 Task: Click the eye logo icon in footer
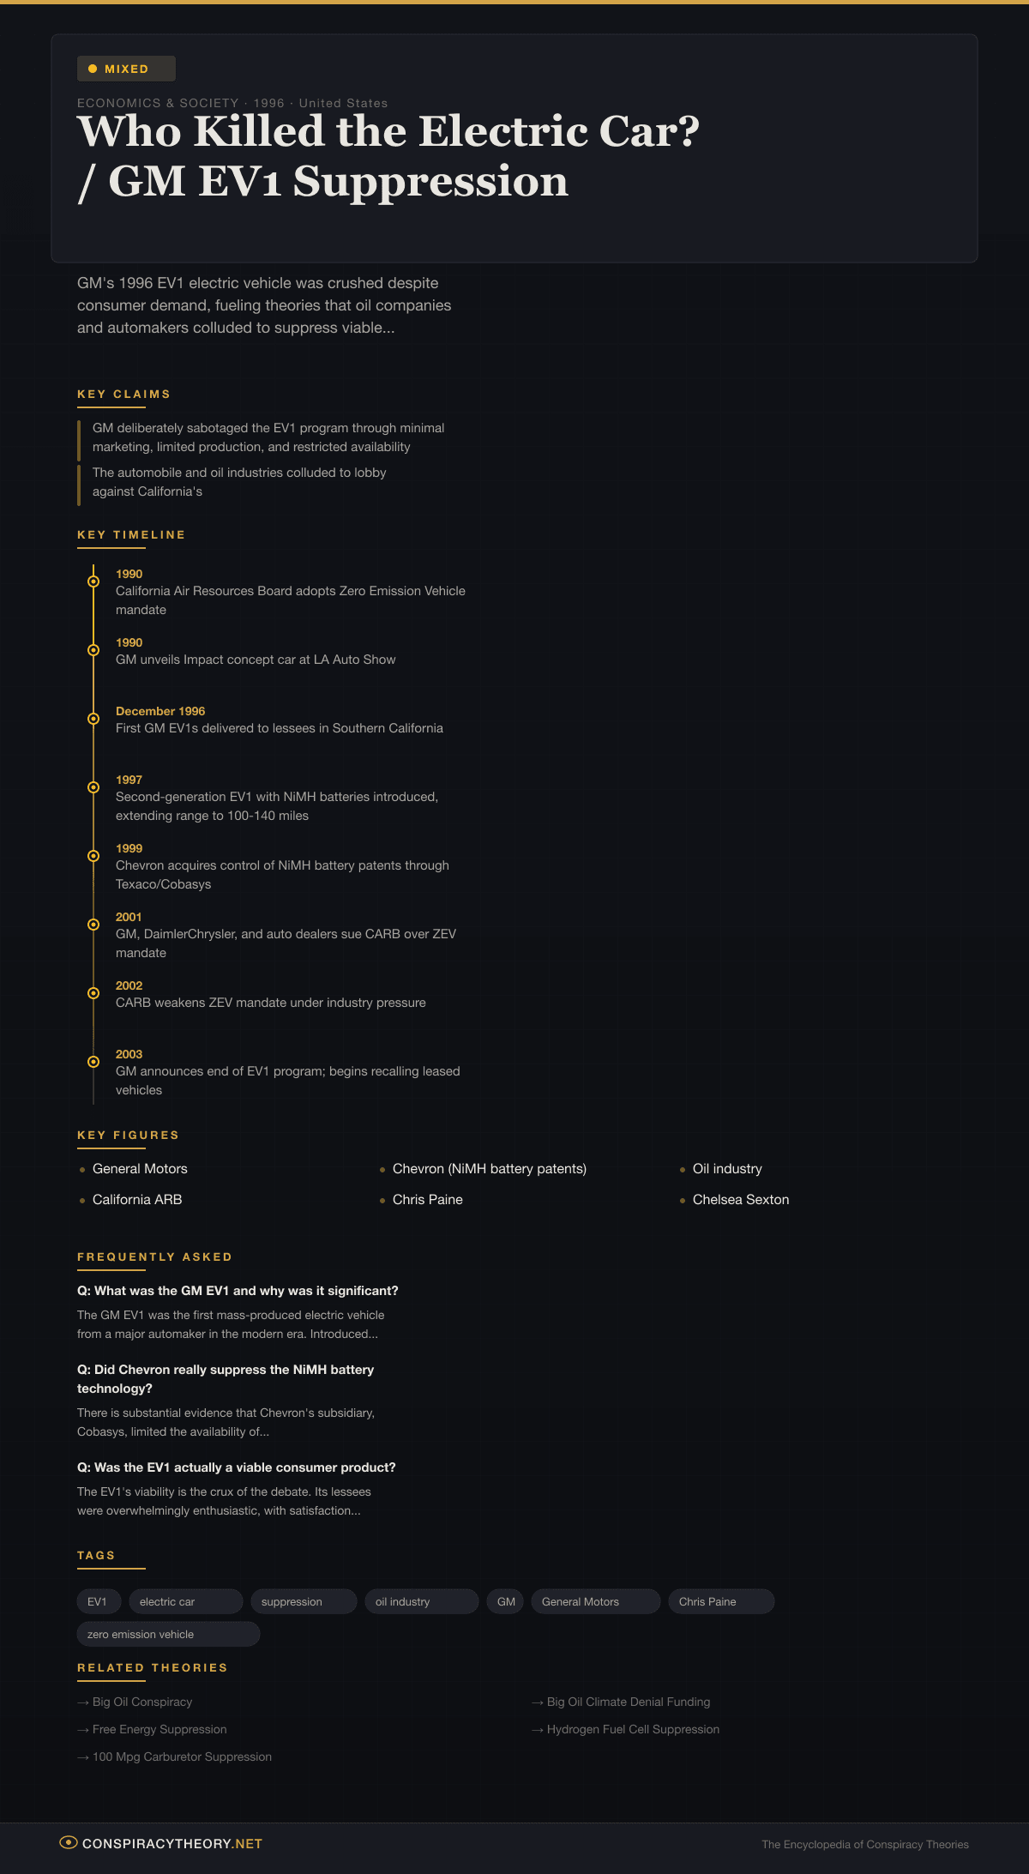[x=68, y=1842]
